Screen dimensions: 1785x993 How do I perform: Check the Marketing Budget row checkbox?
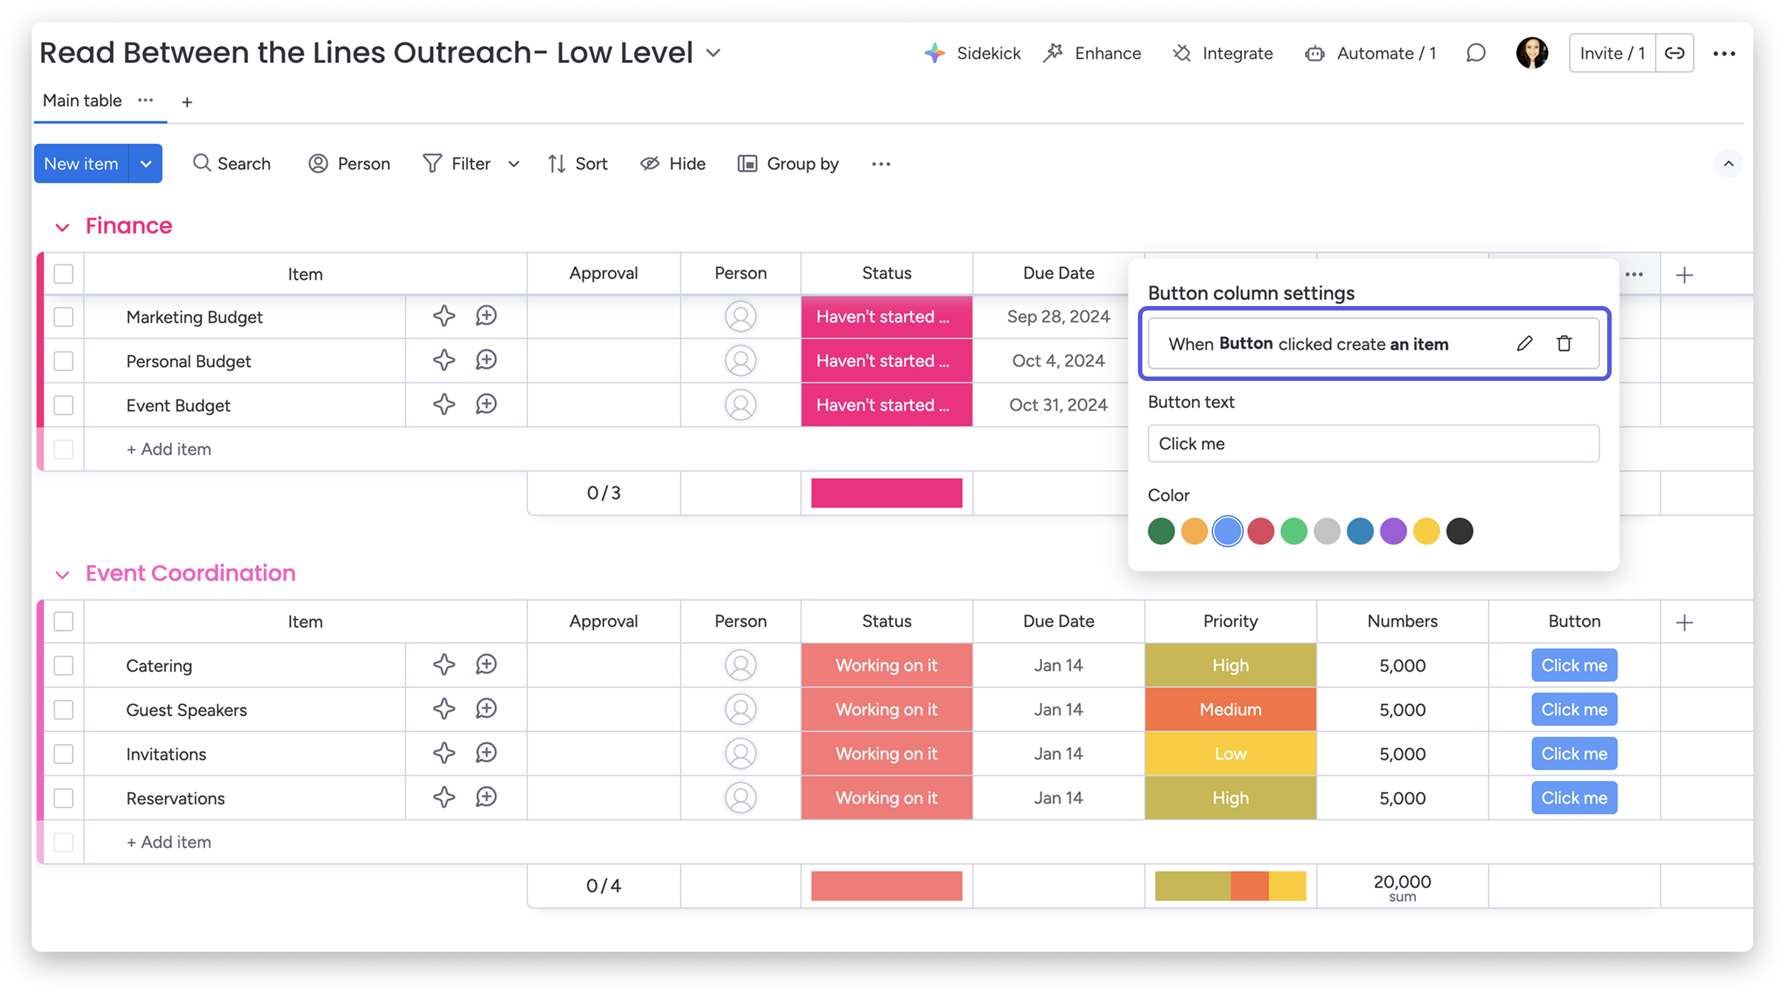pyautogui.click(x=63, y=317)
